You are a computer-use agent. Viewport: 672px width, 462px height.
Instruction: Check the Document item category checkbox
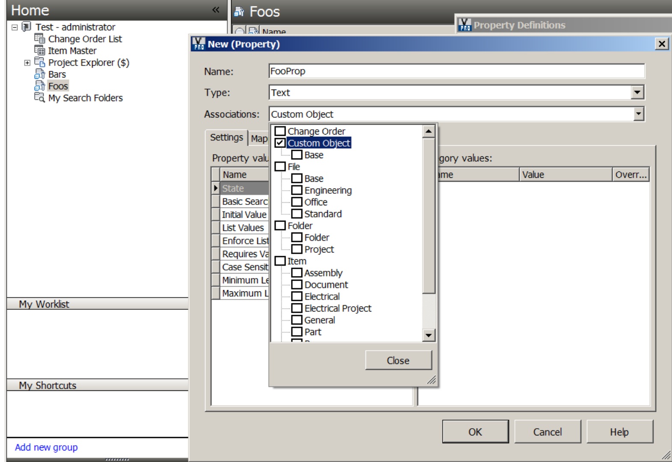click(297, 285)
